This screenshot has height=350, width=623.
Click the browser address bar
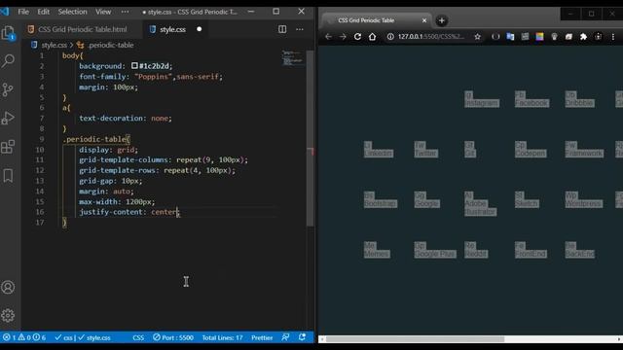431,37
